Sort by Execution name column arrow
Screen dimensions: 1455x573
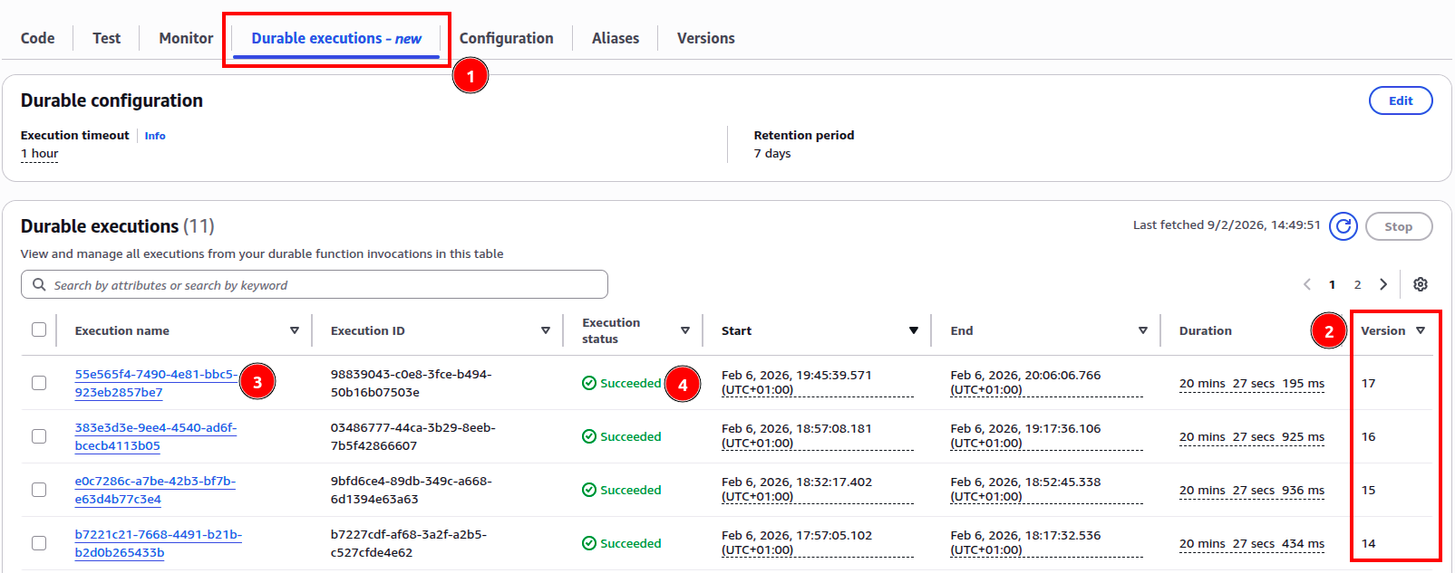[x=295, y=330]
